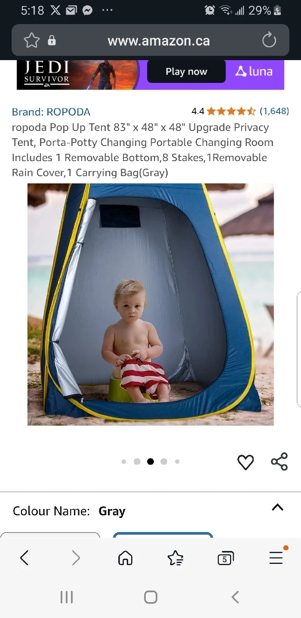Select the fourth image carousel dot
The image size is (301, 618).
pos(164,462)
